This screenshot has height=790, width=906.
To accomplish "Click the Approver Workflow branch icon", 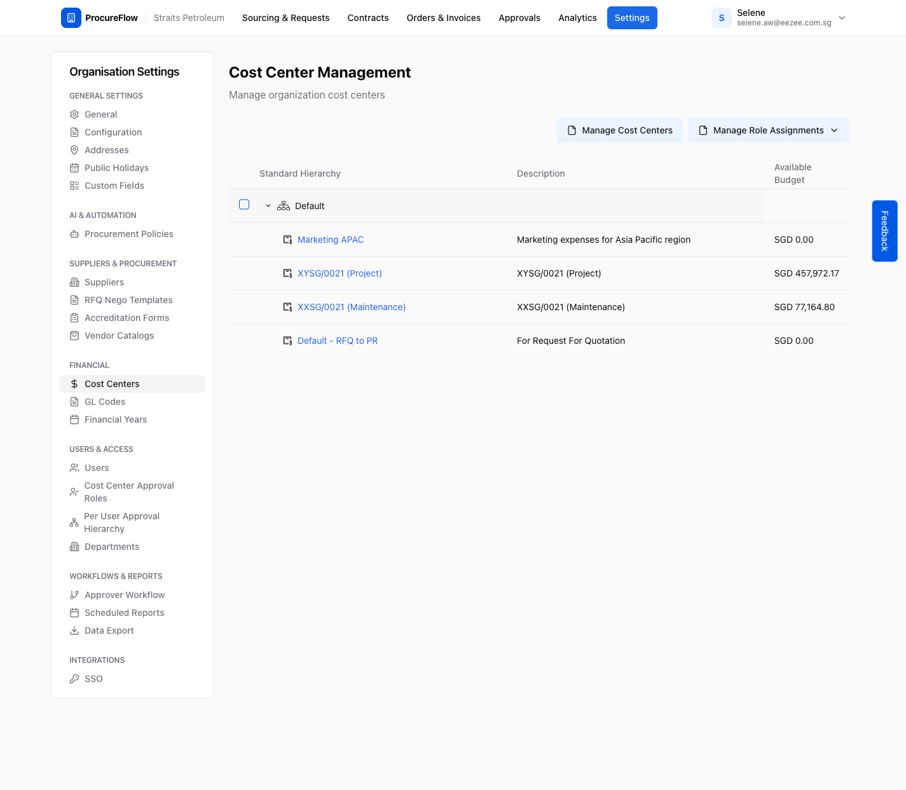I will 74,595.
